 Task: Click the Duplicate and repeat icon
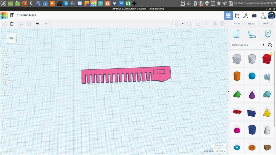[21, 24]
